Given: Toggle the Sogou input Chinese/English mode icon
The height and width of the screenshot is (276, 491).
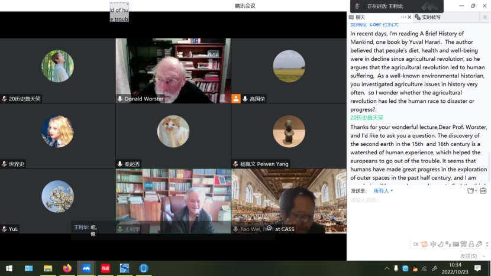Looking at the screenshot, I should pyautogui.click(x=433, y=244).
